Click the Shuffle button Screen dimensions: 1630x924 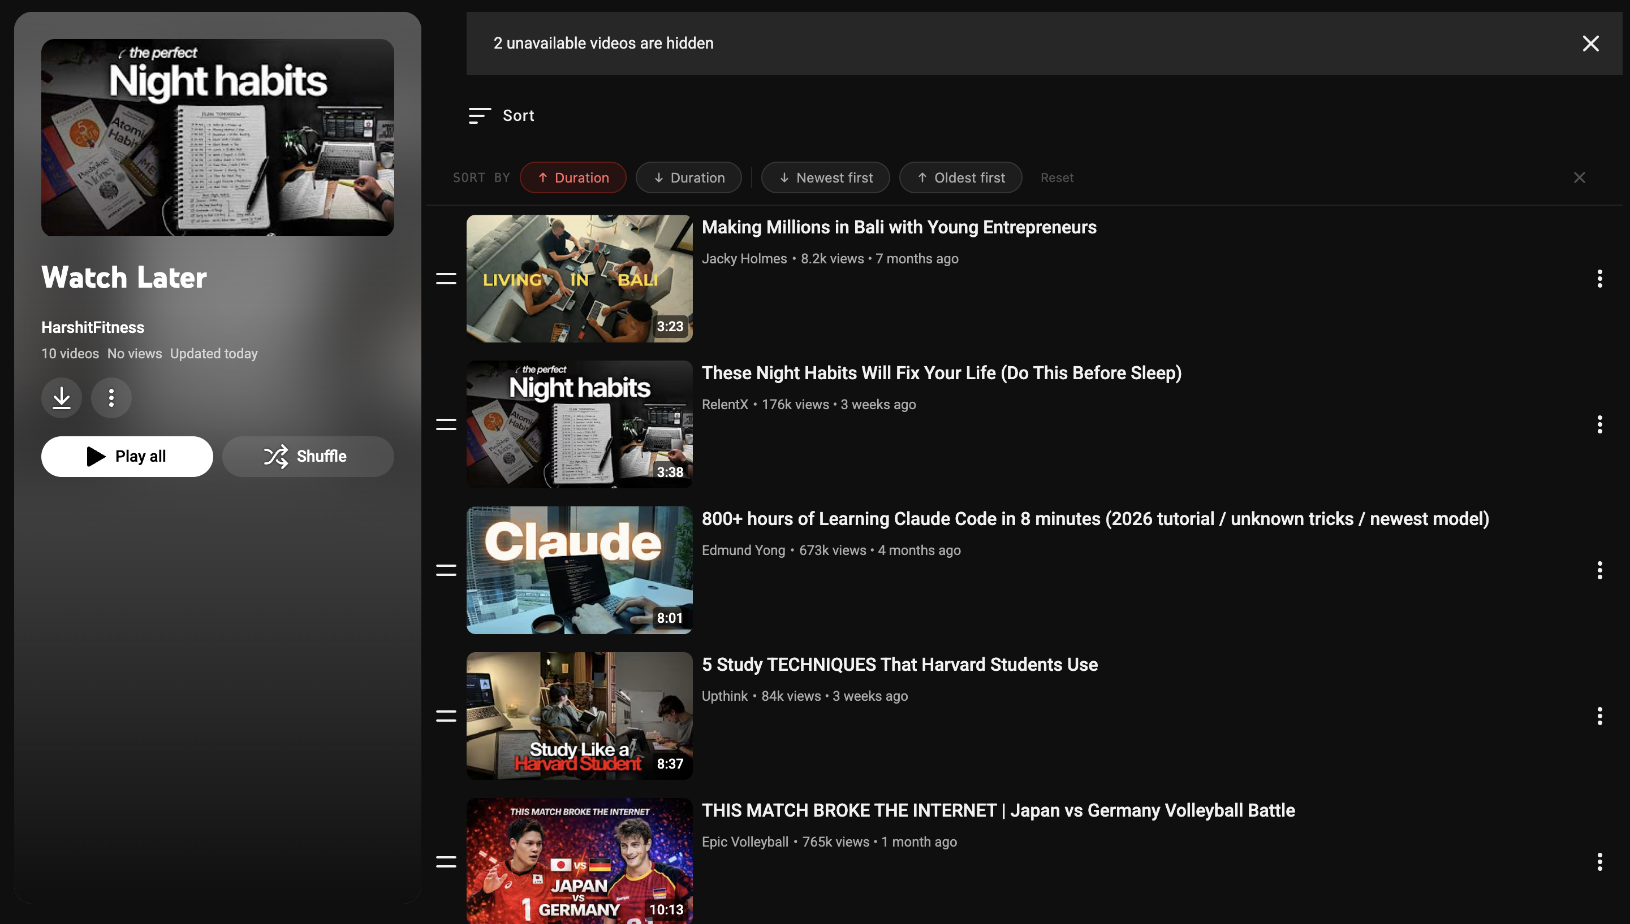click(308, 456)
